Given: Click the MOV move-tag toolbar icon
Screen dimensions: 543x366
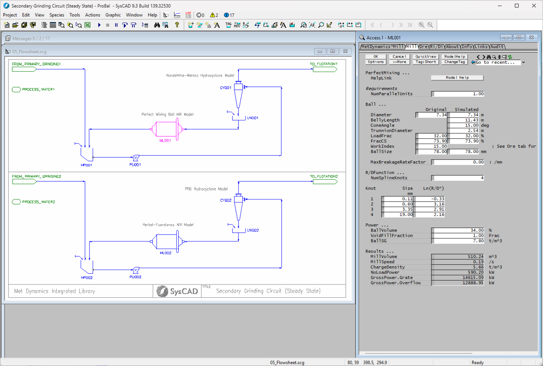Looking at the screenshot, I should click(237, 25).
